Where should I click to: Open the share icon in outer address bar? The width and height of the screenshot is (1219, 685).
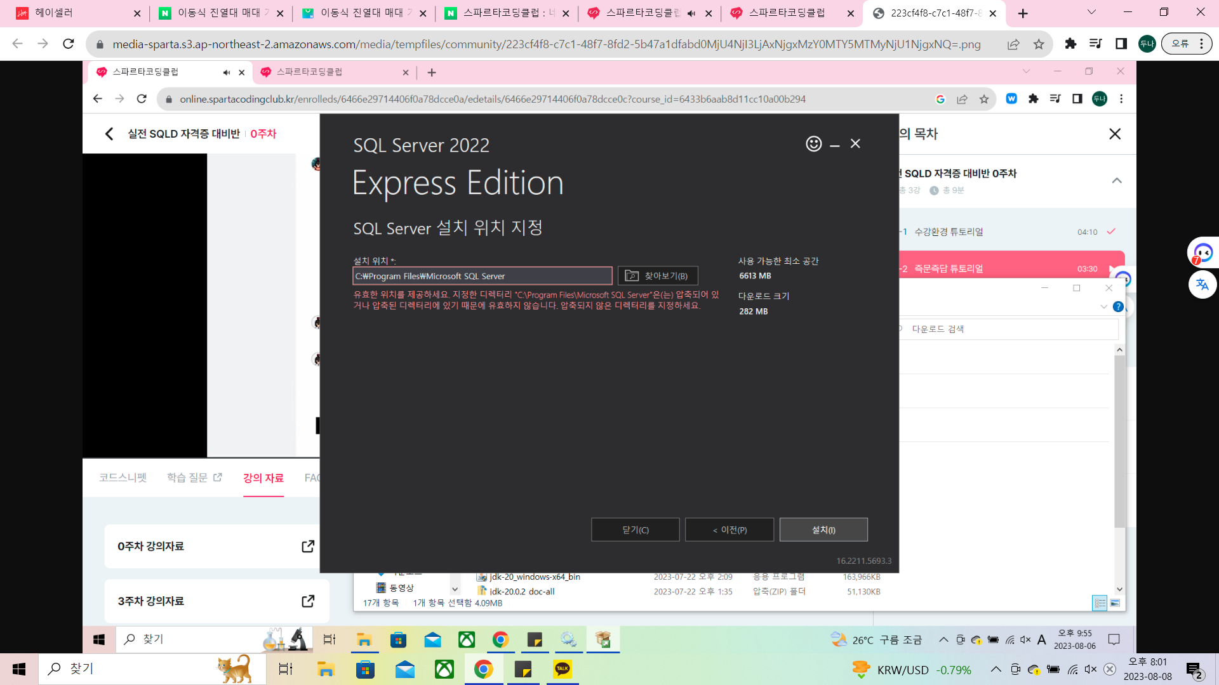[x=1013, y=44]
